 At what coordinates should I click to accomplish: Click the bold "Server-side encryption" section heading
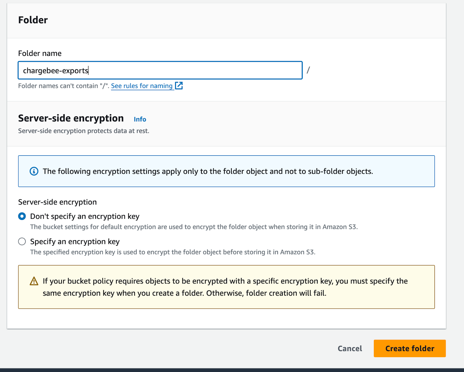click(x=71, y=118)
